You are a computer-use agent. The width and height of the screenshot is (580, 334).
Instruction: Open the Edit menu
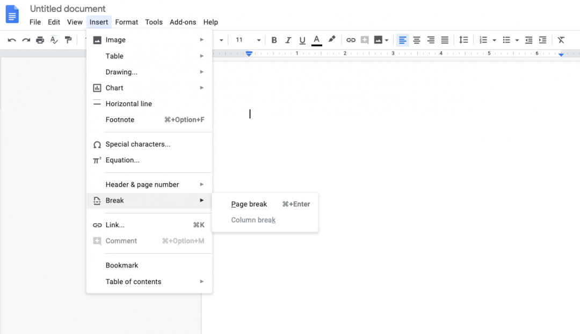pos(54,22)
